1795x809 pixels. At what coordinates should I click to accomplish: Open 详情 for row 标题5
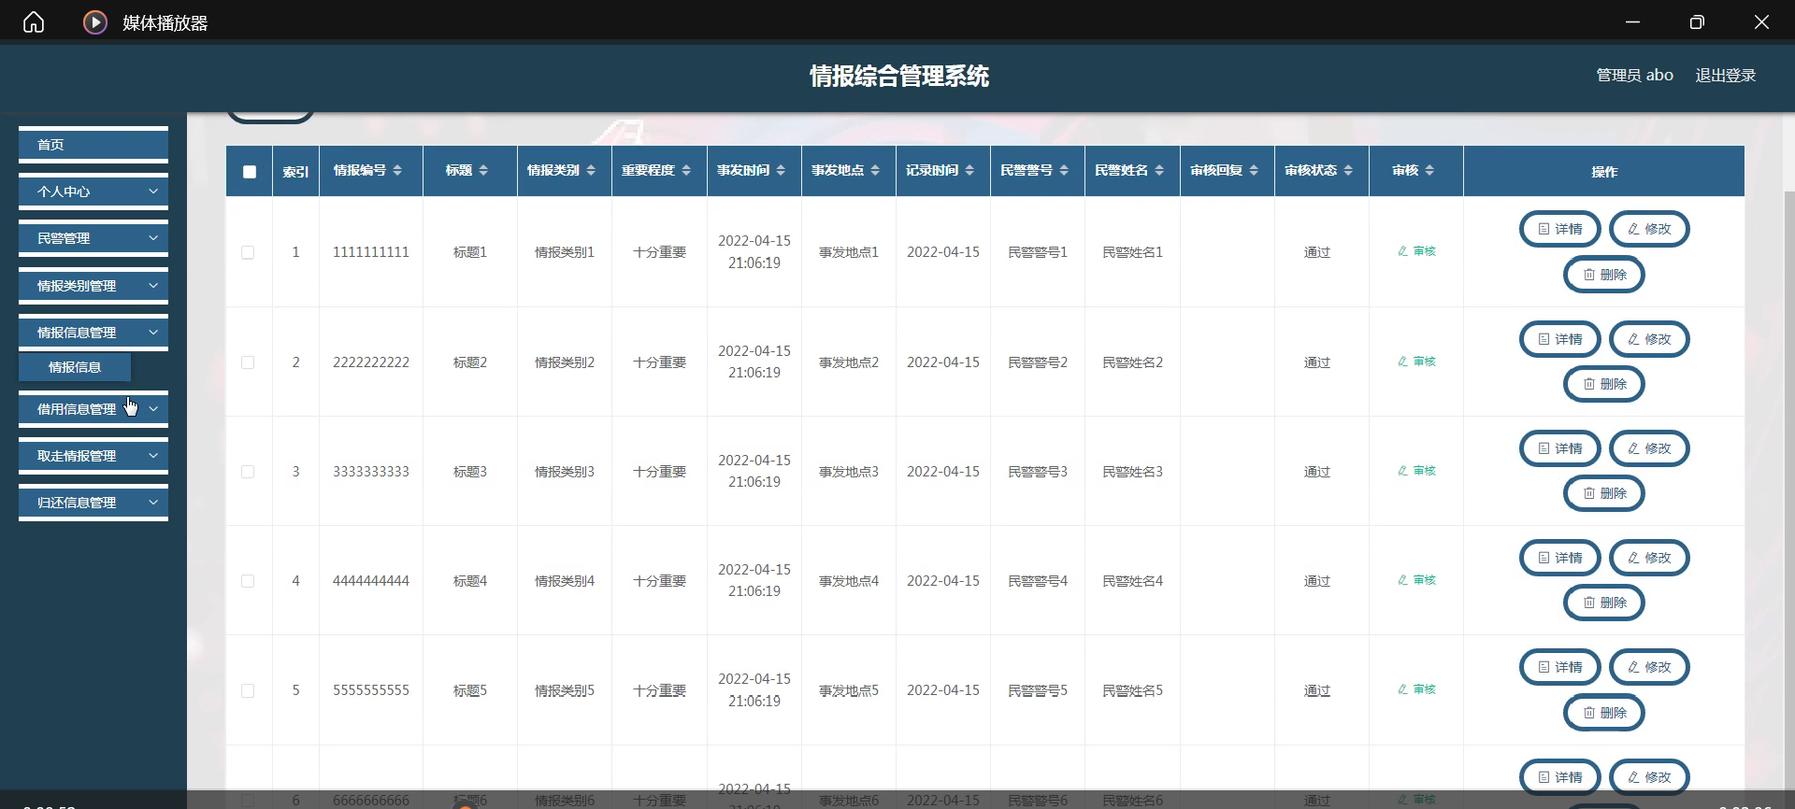click(1560, 667)
